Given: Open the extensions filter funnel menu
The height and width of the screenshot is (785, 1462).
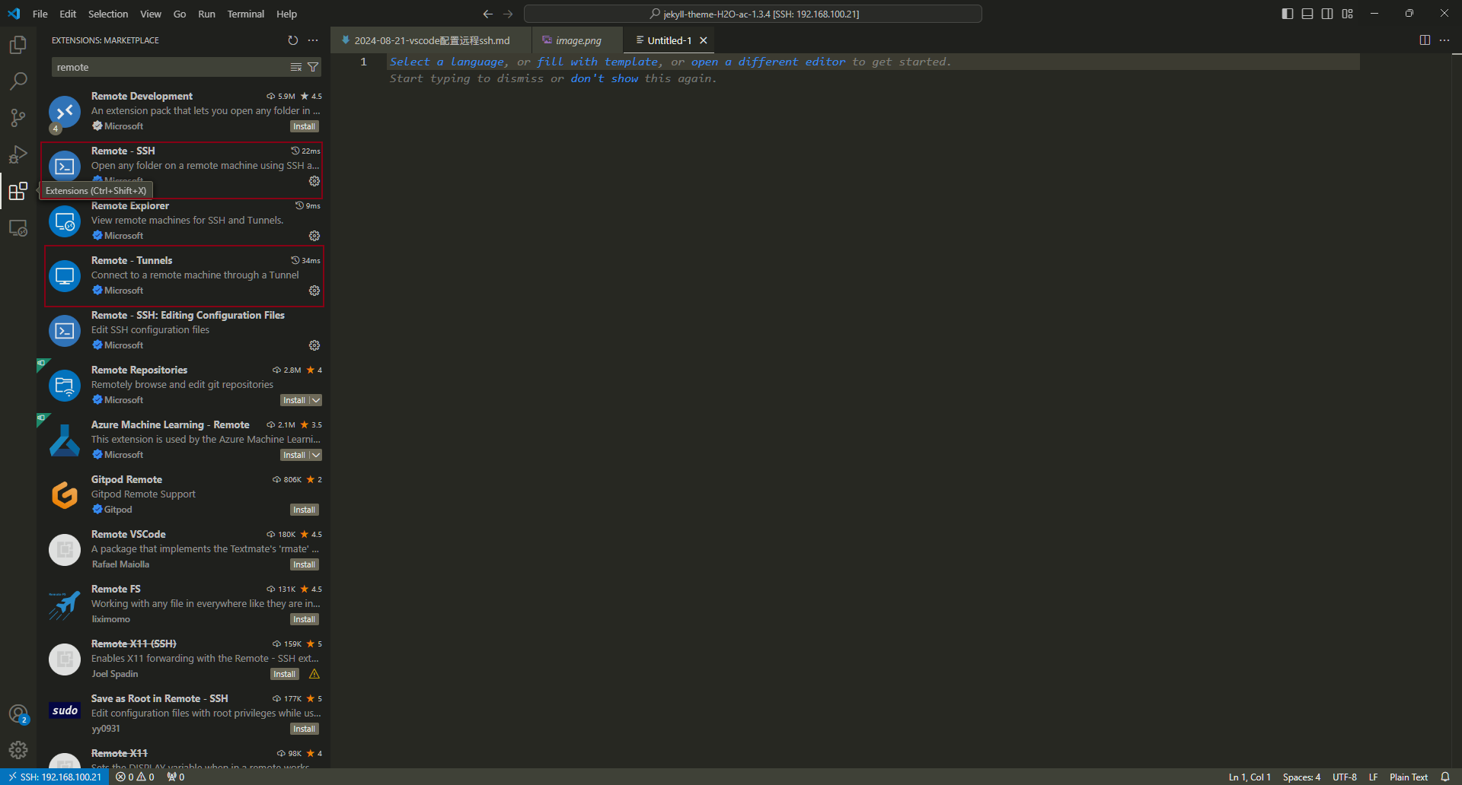Looking at the screenshot, I should (313, 67).
